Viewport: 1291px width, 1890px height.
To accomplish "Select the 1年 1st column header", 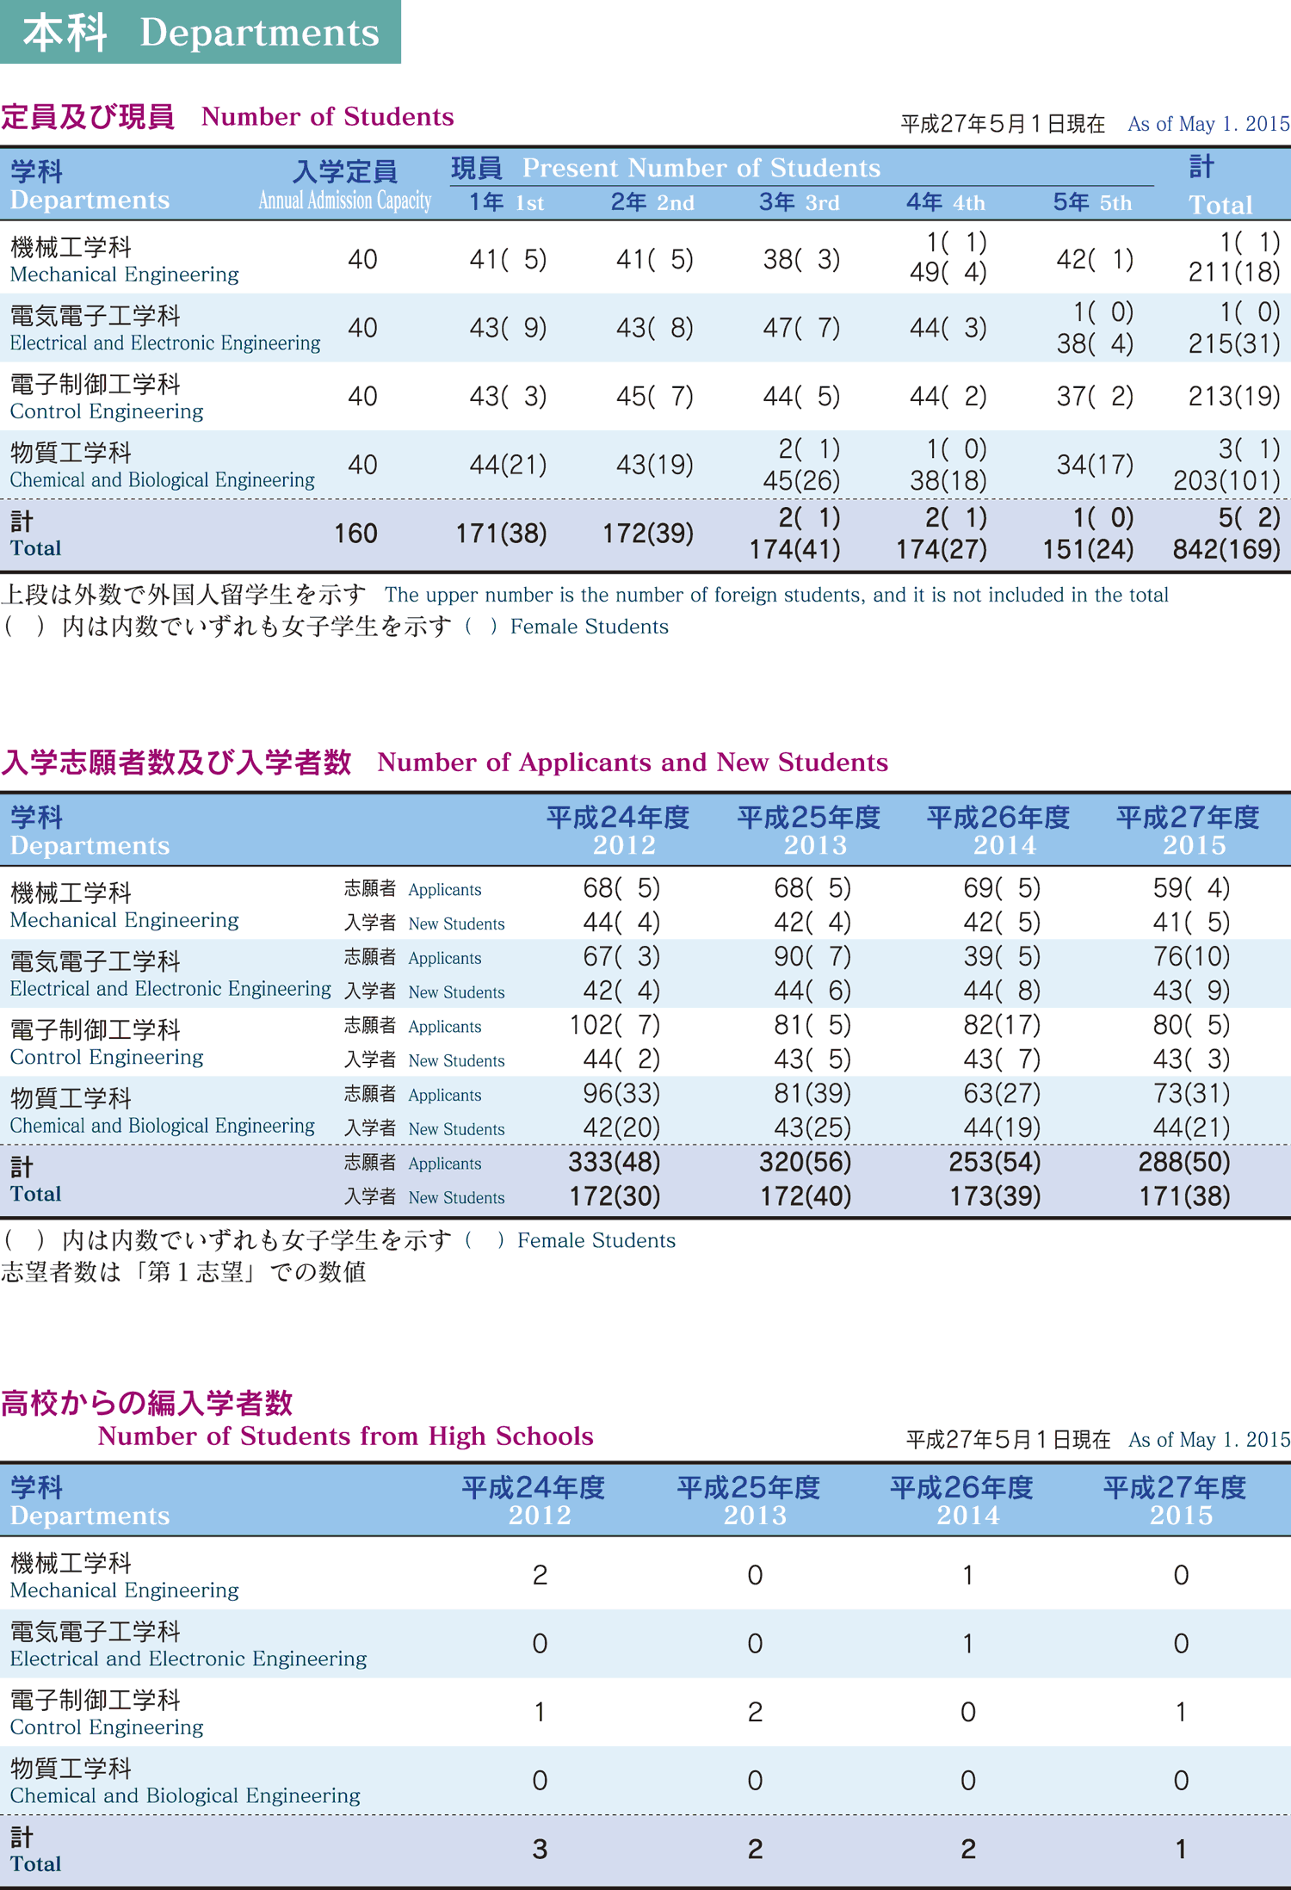I will pos(507,202).
